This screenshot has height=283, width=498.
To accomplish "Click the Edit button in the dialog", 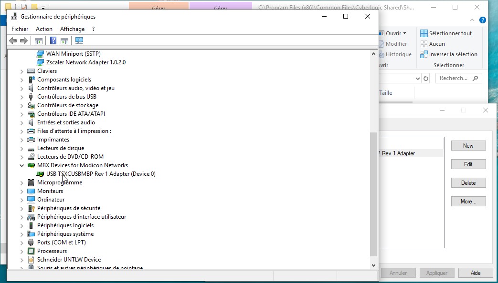I will pyautogui.click(x=468, y=164).
